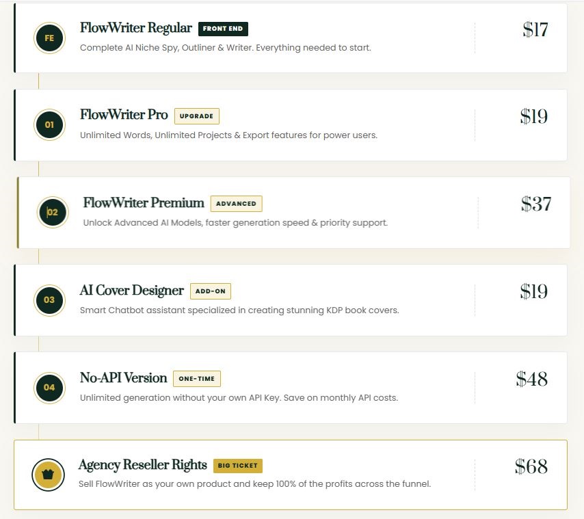Click the FE circle badge icon
The image size is (584, 519).
pos(49,38)
